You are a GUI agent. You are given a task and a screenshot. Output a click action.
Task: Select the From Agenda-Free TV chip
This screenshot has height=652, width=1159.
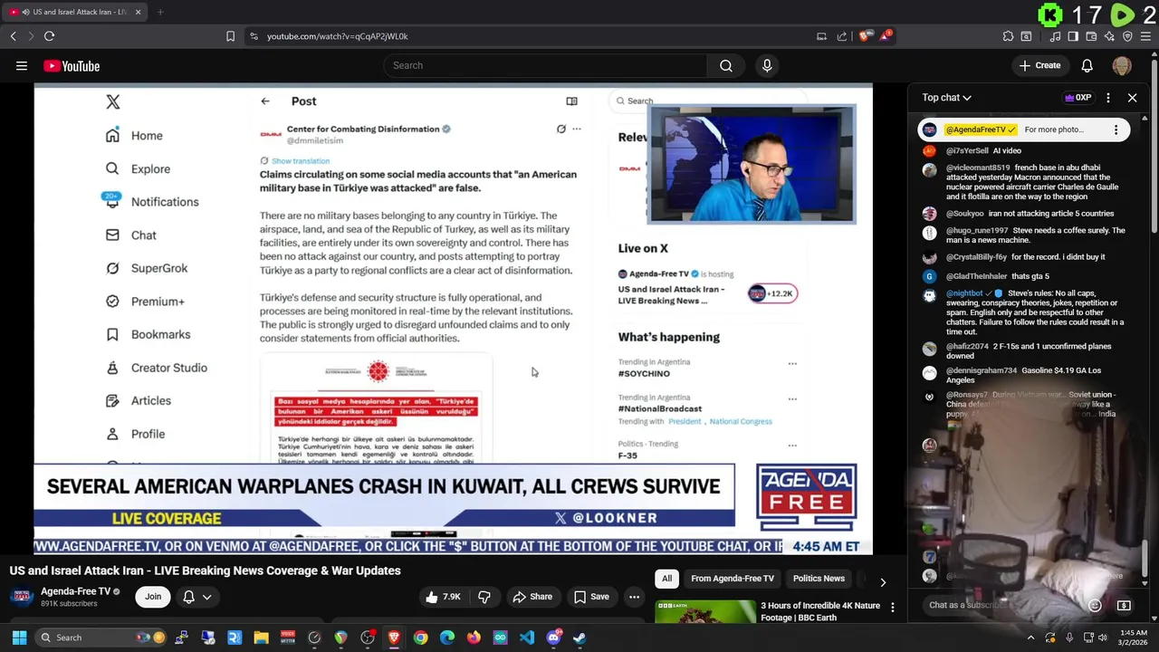coord(733,579)
